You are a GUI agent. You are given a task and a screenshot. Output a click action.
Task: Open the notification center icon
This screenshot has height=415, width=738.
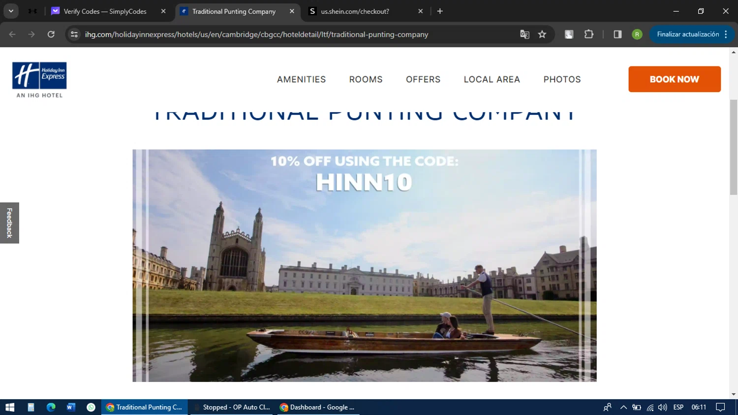[720, 407]
